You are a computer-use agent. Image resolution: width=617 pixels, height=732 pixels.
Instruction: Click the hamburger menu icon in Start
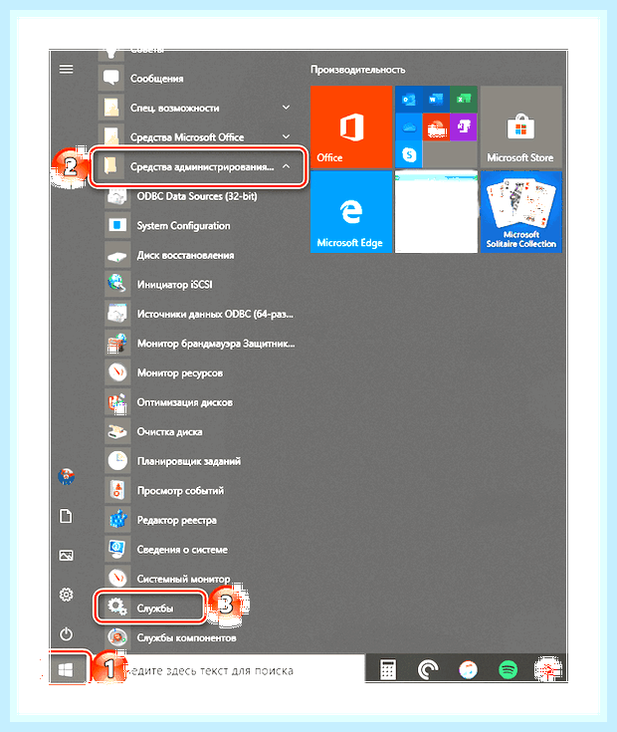67,69
